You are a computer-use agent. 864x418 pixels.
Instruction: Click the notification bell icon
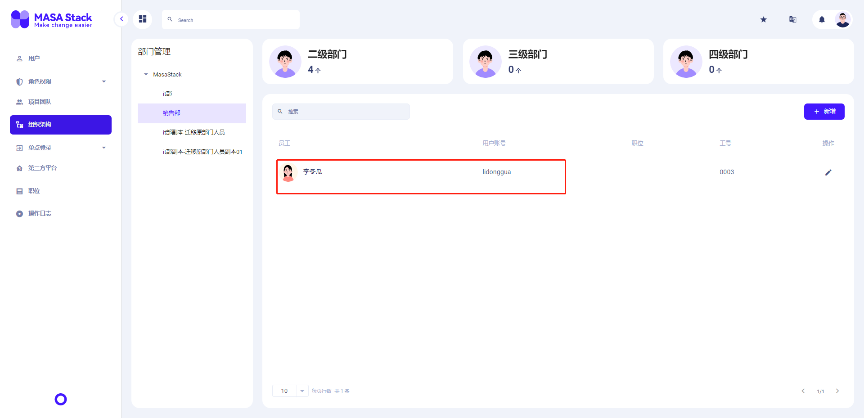point(821,19)
